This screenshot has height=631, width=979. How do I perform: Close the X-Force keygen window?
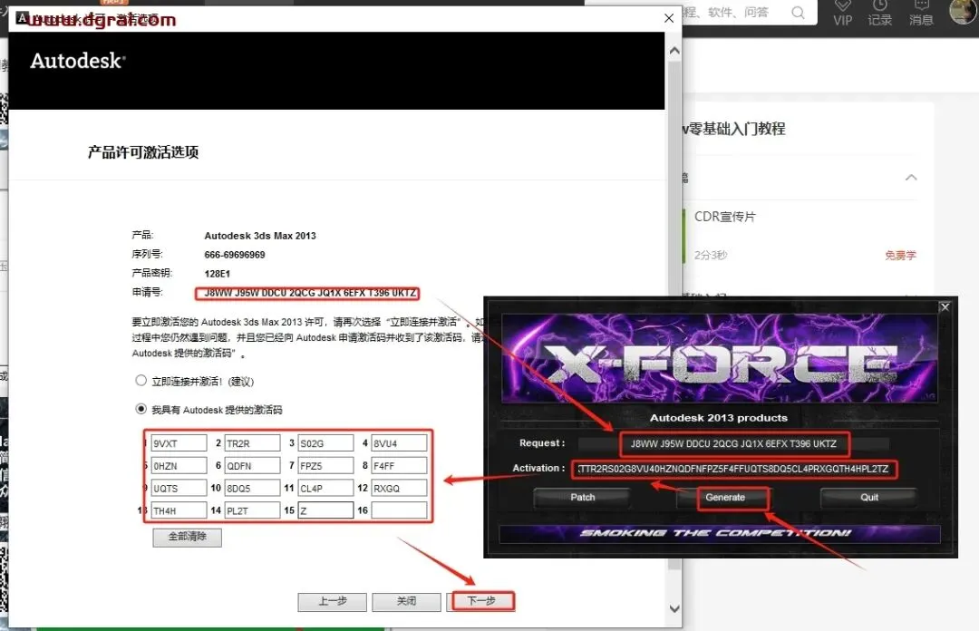pyautogui.click(x=945, y=306)
